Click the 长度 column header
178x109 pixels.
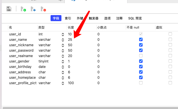coord(71,27)
